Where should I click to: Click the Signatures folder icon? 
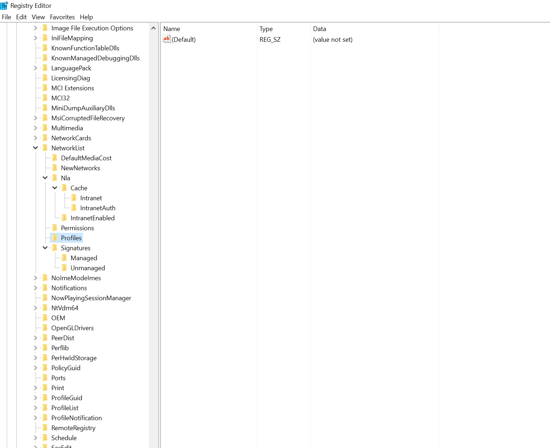coord(55,248)
